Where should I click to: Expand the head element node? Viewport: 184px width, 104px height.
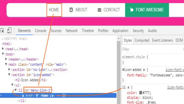[x=3, y=49]
